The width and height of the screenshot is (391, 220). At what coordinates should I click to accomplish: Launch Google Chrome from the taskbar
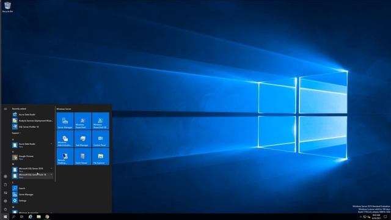point(47,217)
